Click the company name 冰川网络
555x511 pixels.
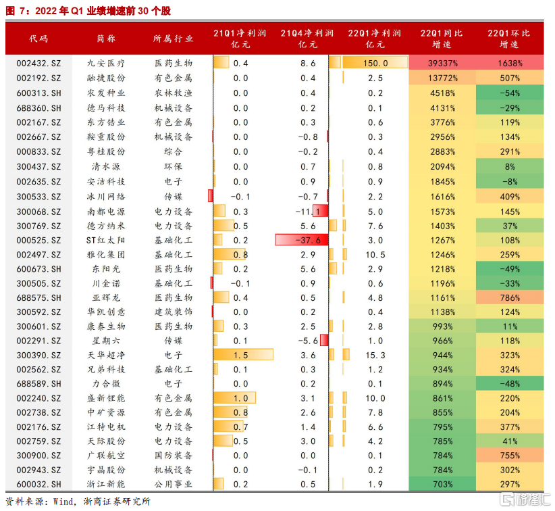(106, 197)
